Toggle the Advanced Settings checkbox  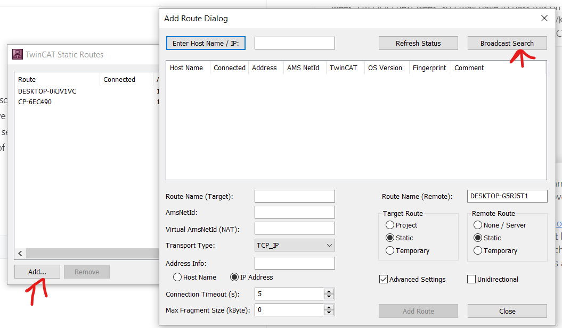click(383, 279)
